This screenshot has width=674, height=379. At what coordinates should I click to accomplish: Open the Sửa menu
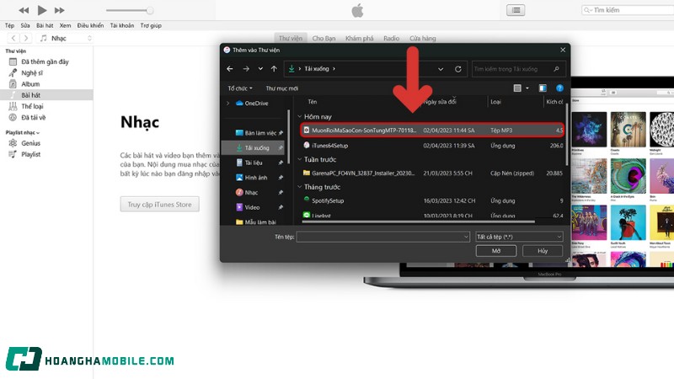pyautogui.click(x=25, y=25)
